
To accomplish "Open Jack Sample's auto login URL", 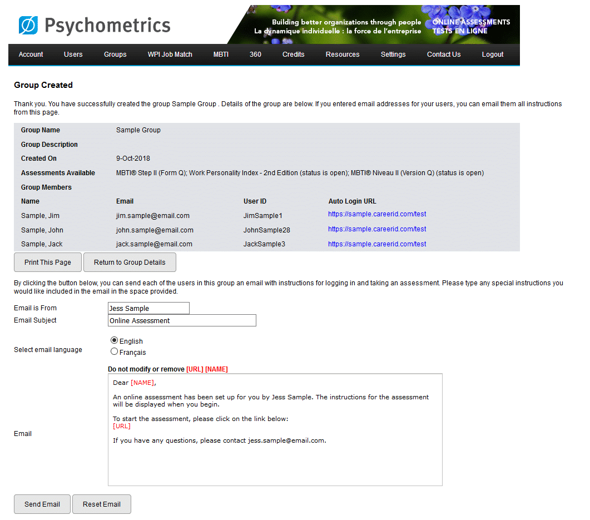I will (x=377, y=244).
